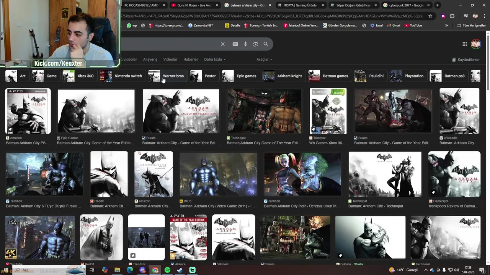Open Kaydedilenler saved items
This screenshot has width=490, height=275.
(466, 60)
